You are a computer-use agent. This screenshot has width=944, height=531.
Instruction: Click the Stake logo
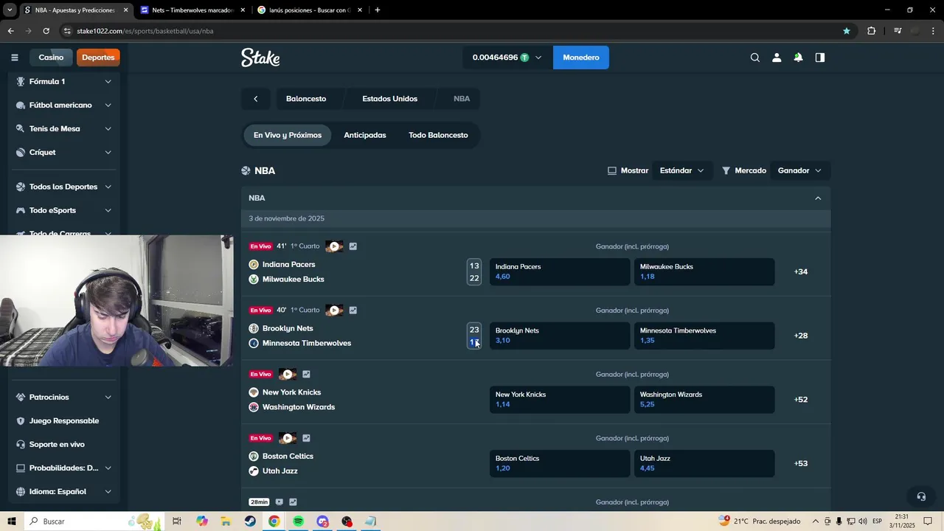[x=260, y=58]
